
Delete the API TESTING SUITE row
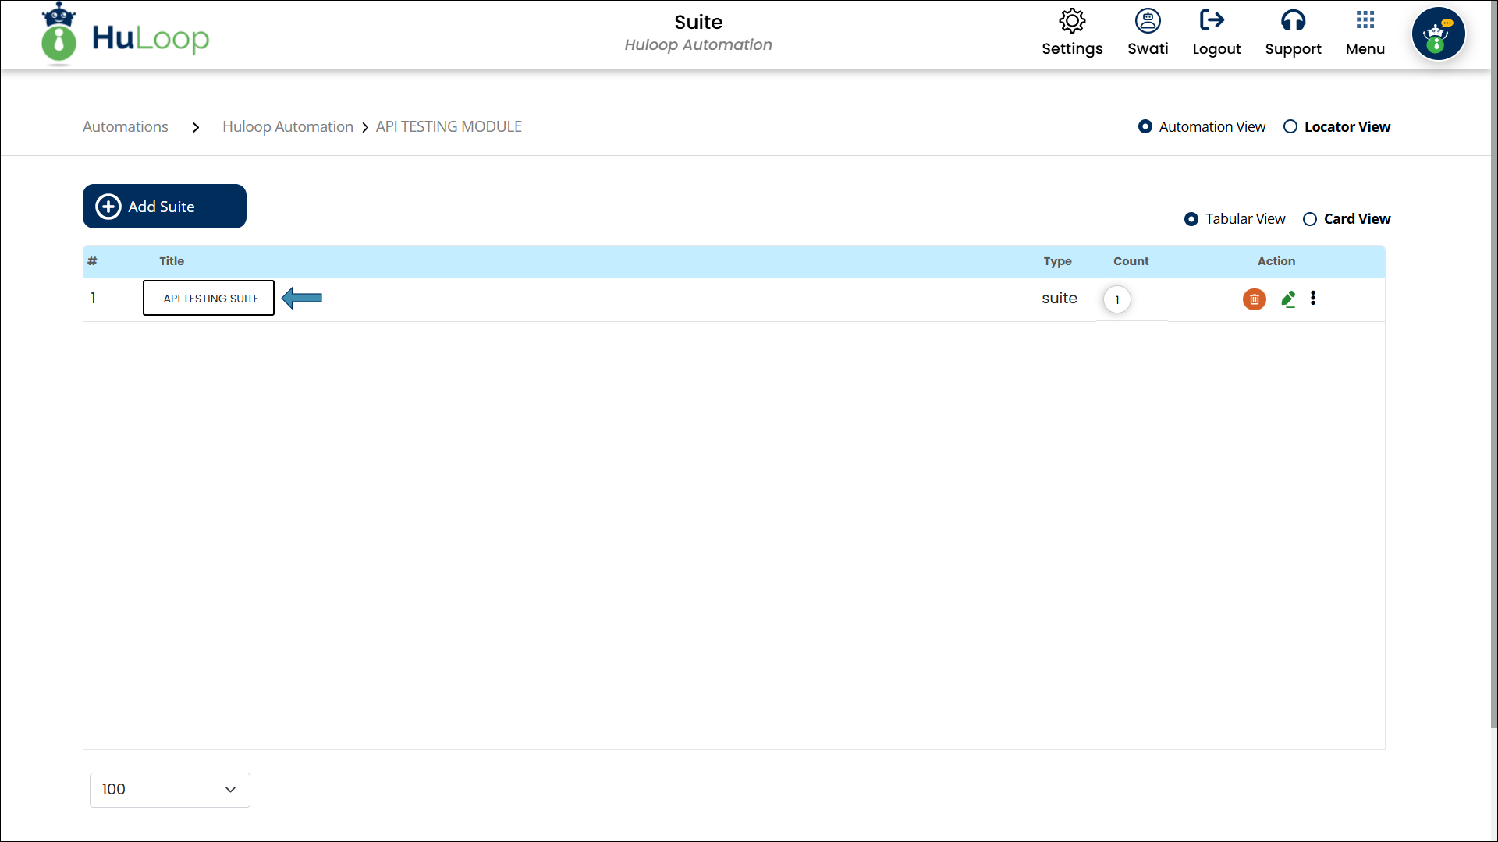pyautogui.click(x=1255, y=299)
